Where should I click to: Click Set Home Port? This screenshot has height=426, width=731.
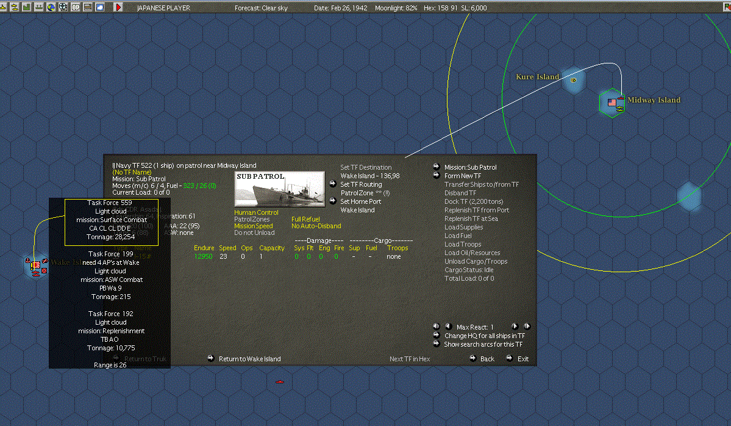coord(360,201)
